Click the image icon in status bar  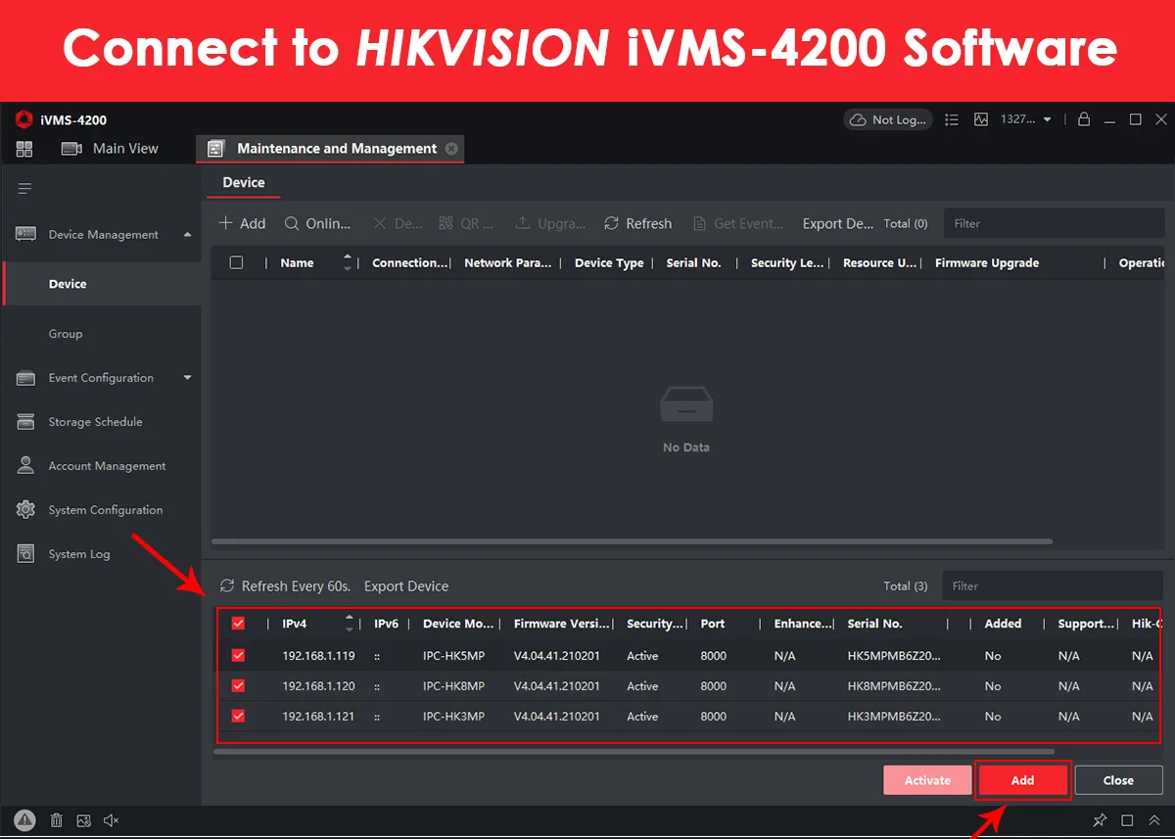tap(84, 820)
